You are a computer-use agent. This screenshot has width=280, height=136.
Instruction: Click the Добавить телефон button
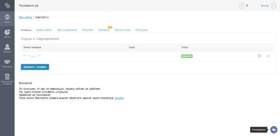tap(35, 67)
